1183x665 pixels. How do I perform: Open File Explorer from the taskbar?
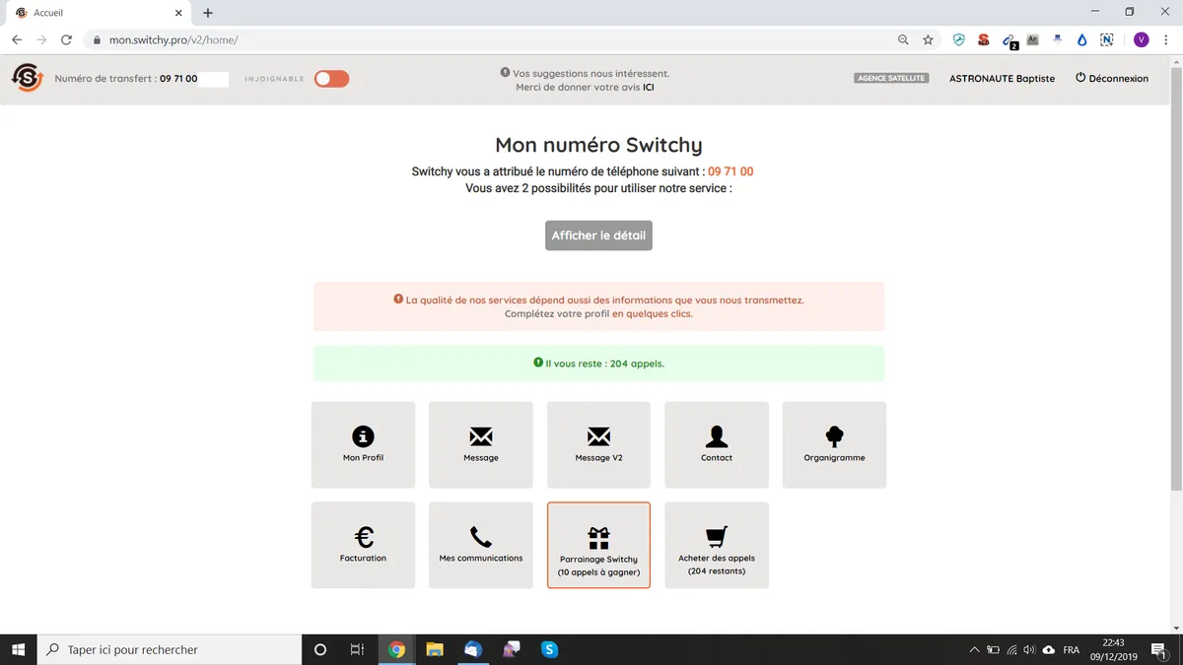click(x=435, y=649)
